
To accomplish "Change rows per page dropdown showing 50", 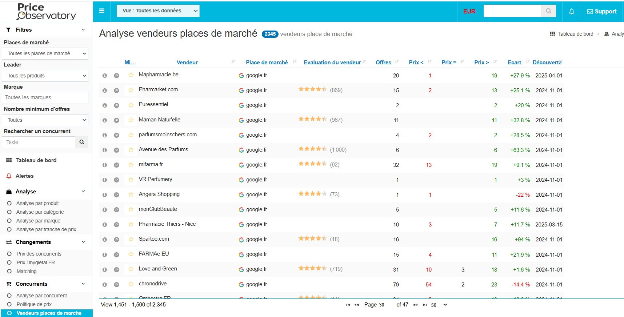I will tap(439, 305).
